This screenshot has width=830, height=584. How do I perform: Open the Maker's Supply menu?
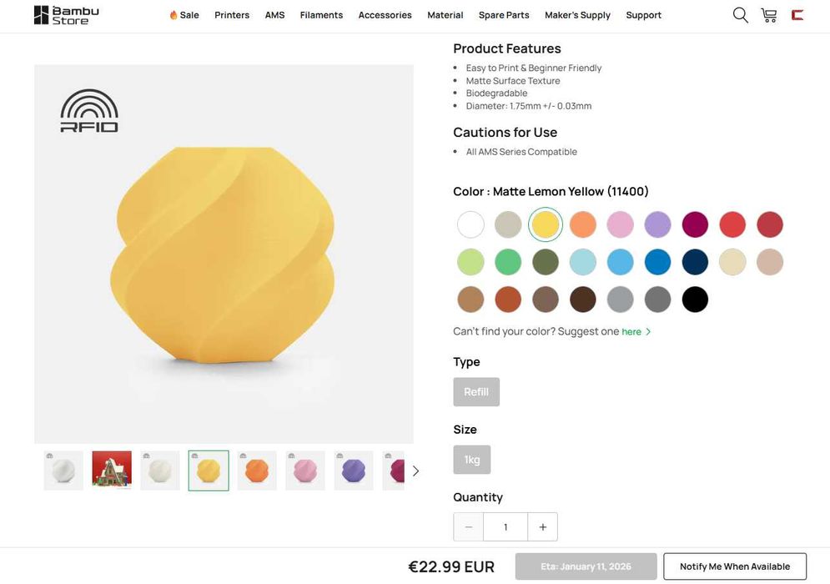(577, 15)
